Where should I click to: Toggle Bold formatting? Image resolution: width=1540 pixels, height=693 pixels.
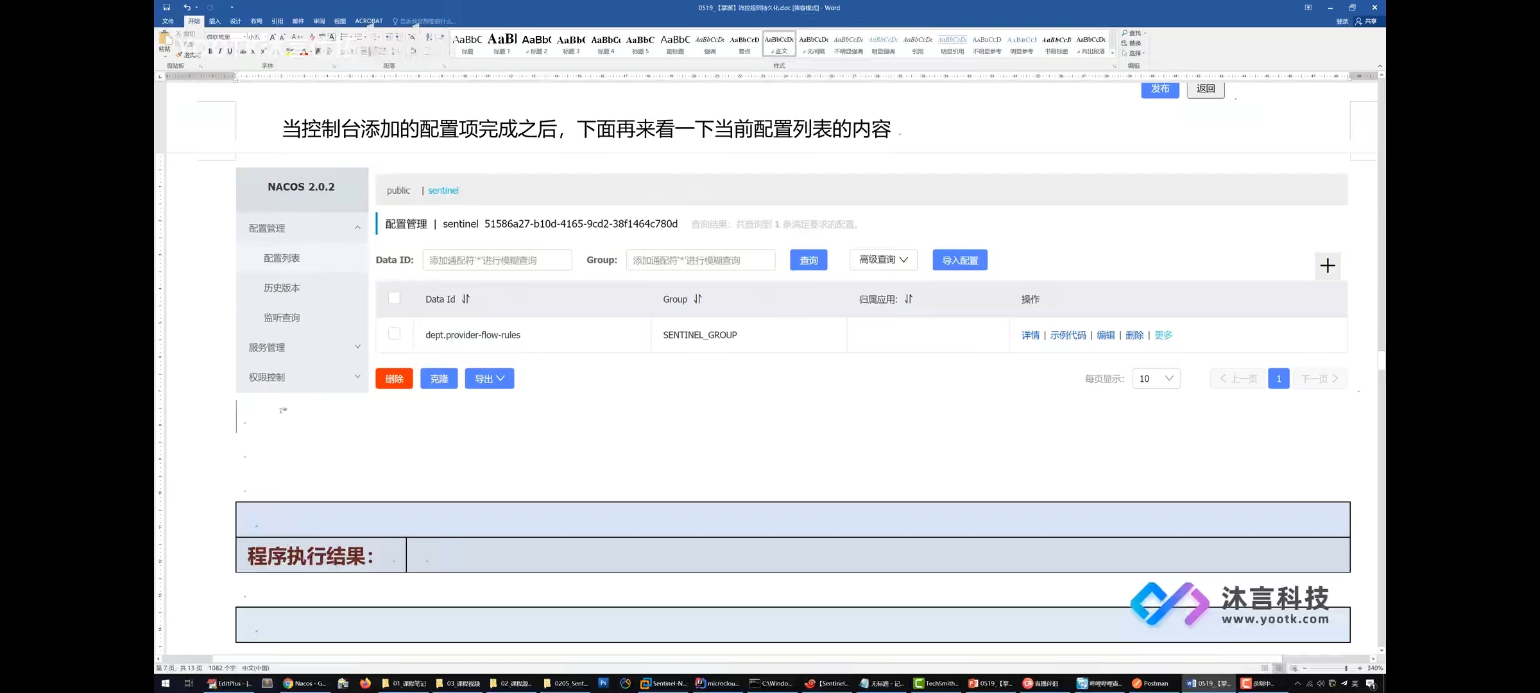tap(210, 51)
